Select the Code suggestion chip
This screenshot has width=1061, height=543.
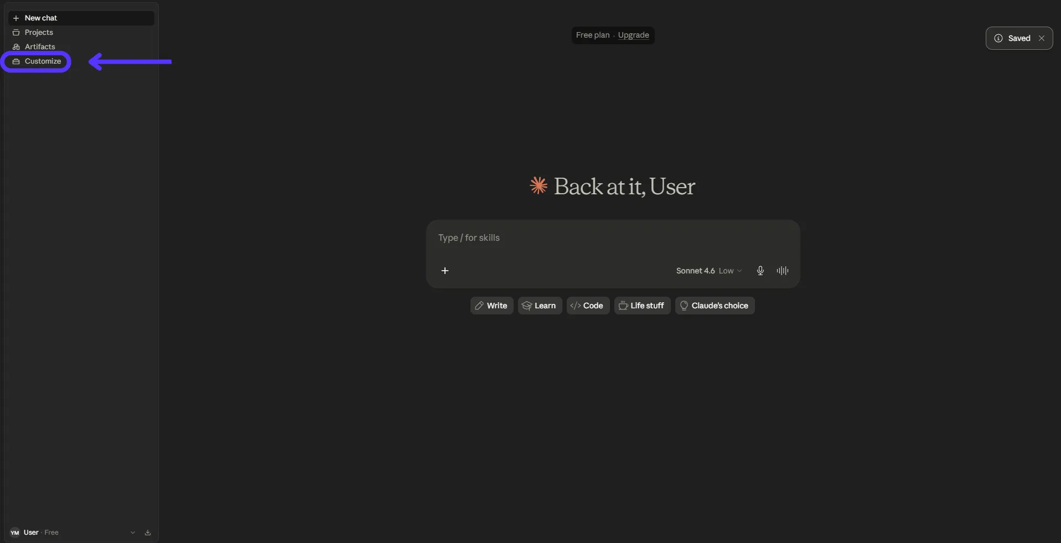click(588, 306)
